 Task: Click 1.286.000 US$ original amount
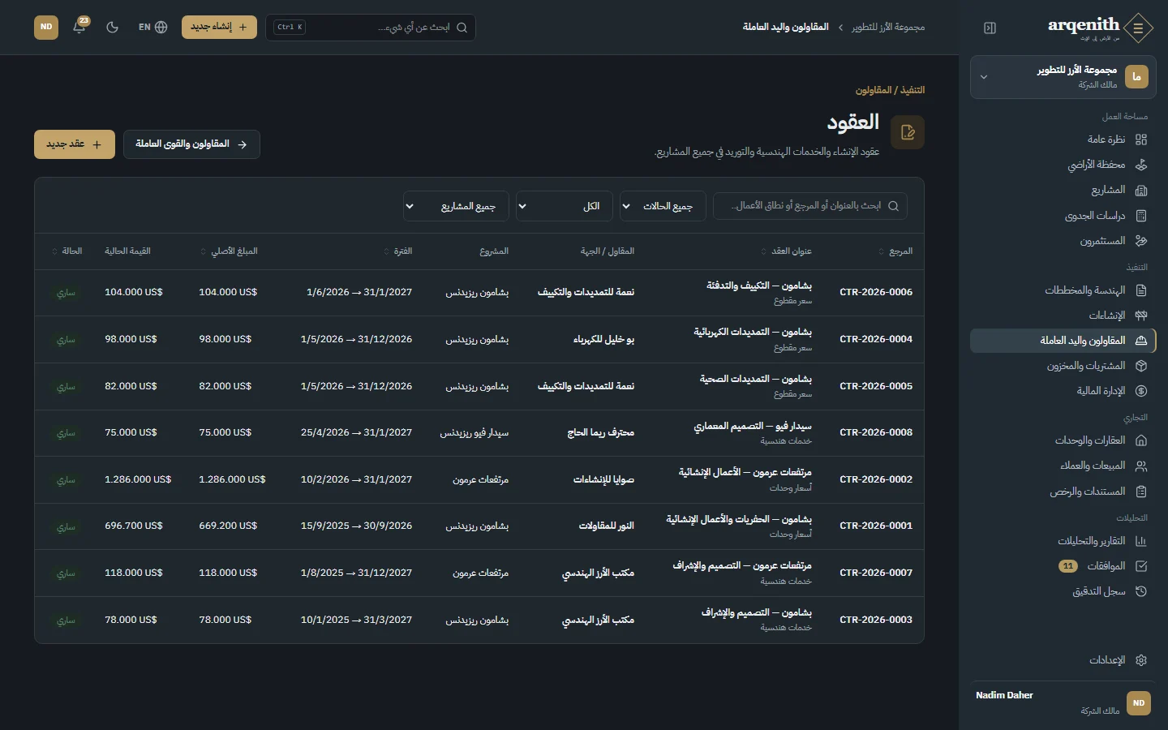click(x=232, y=479)
